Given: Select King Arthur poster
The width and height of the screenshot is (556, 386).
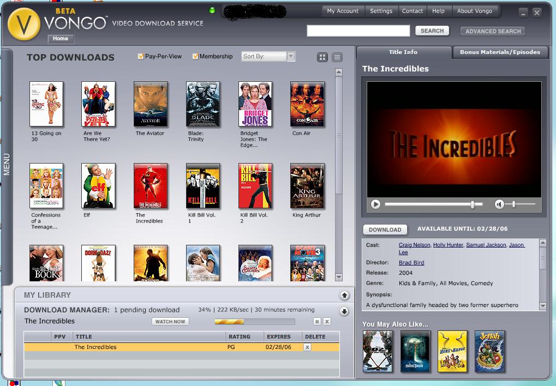Looking at the screenshot, I should pos(307,186).
